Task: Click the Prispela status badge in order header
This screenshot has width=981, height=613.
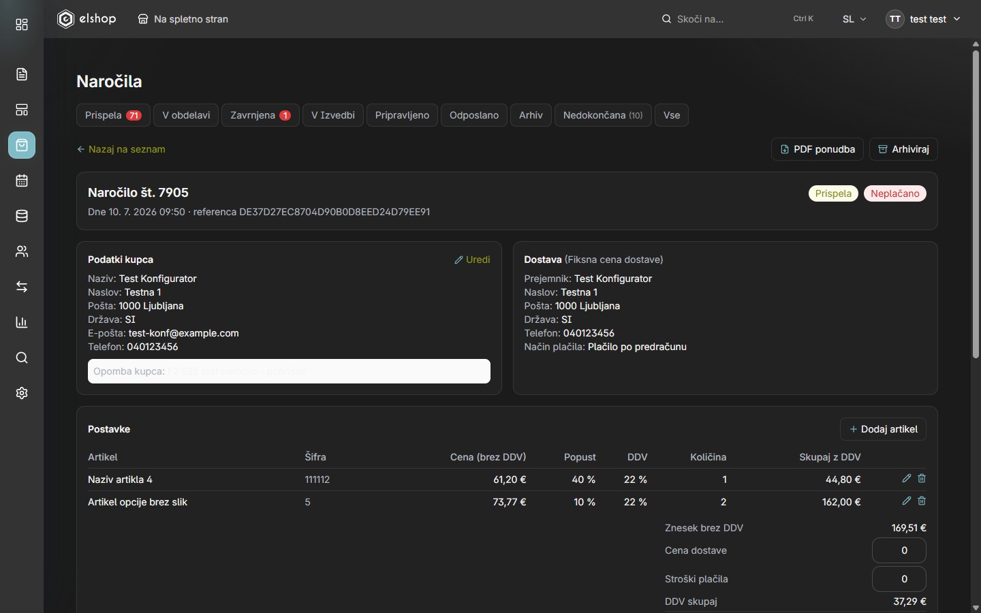Action: [833, 193]
